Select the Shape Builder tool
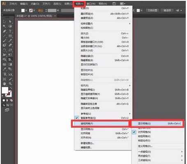The width and height of the screenshot is (187, 164). [5, 60]
